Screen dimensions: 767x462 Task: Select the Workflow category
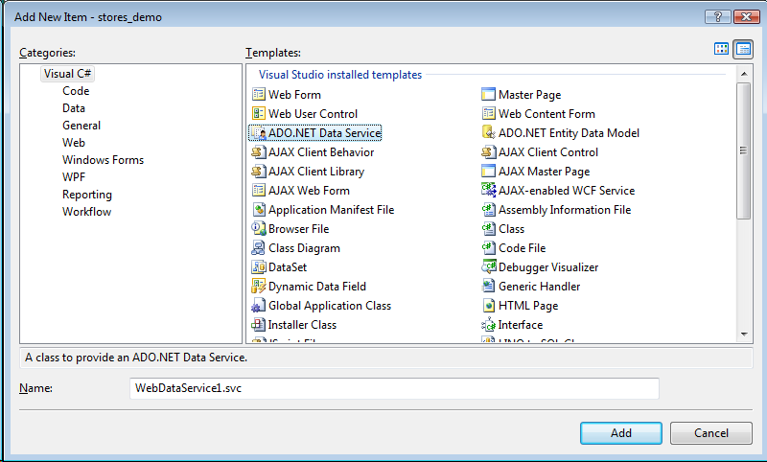[86, 212]
